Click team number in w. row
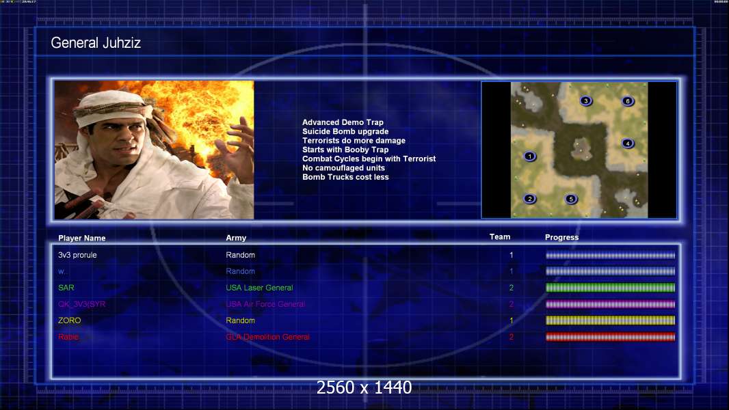Image resolution: width=729 pixels, height=410 pixels. (x=512, y=271)
